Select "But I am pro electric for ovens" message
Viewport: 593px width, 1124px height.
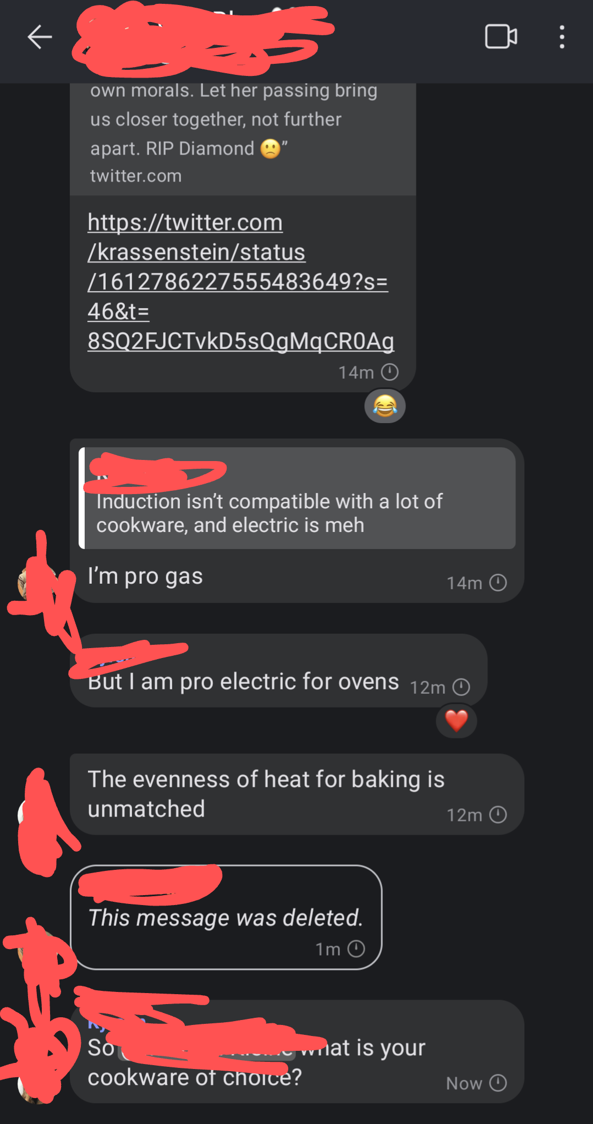(x=278, y=671)
